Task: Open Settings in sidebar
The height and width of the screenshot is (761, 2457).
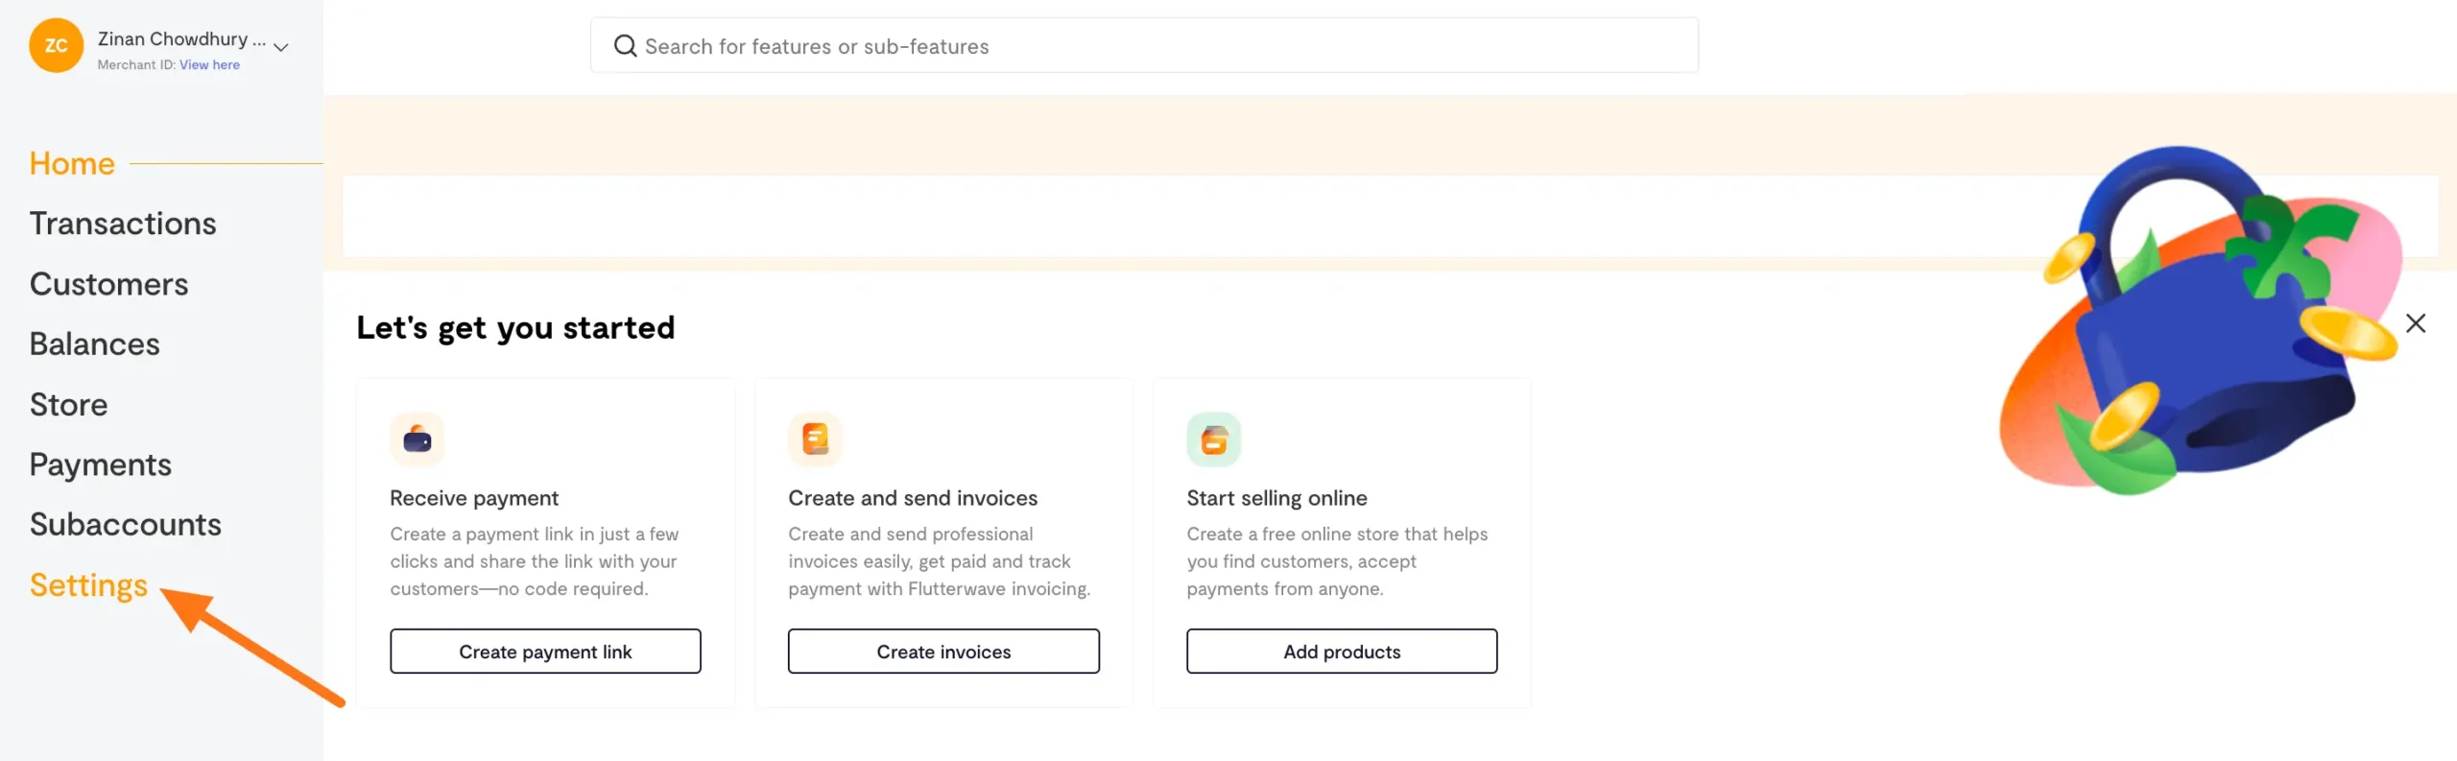Action: [88, 585]
